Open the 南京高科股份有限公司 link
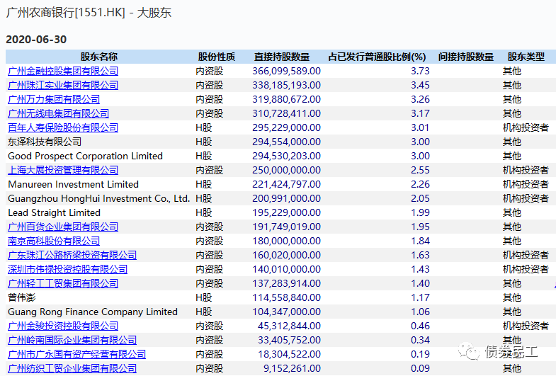556x376 pixels. click(54, 241)
